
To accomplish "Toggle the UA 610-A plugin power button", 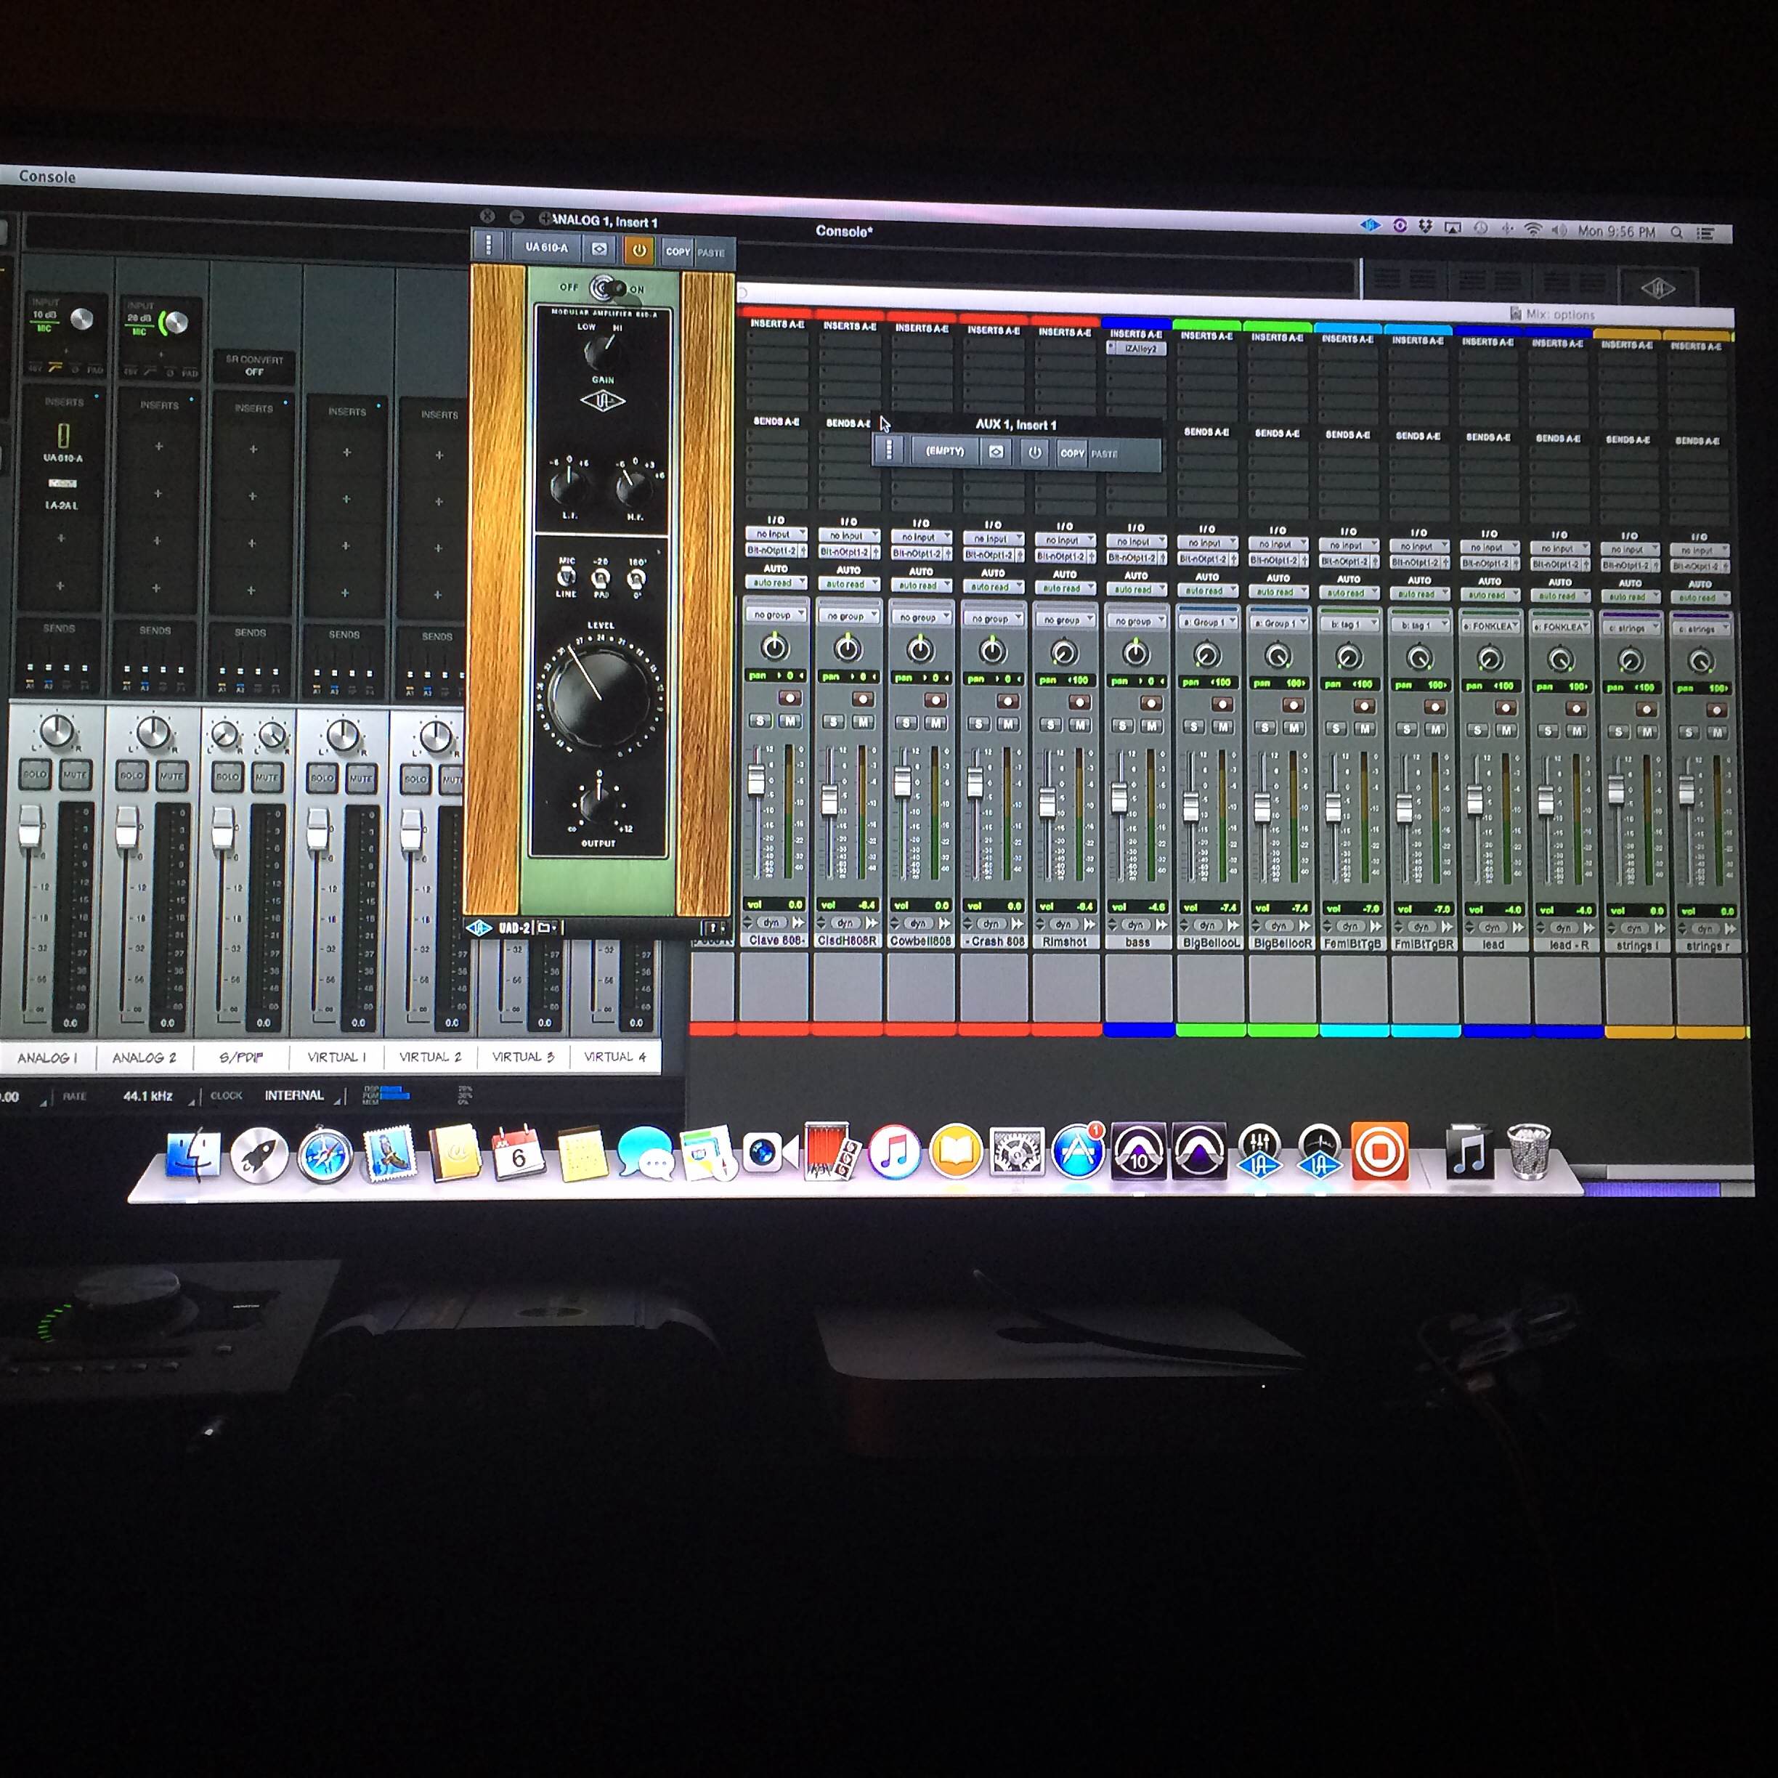I will pos(638,249).
